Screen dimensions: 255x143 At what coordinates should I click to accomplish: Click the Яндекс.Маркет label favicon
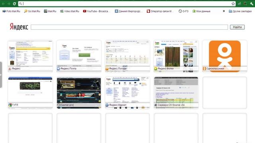pyautogui.click(x=107, y=105)
